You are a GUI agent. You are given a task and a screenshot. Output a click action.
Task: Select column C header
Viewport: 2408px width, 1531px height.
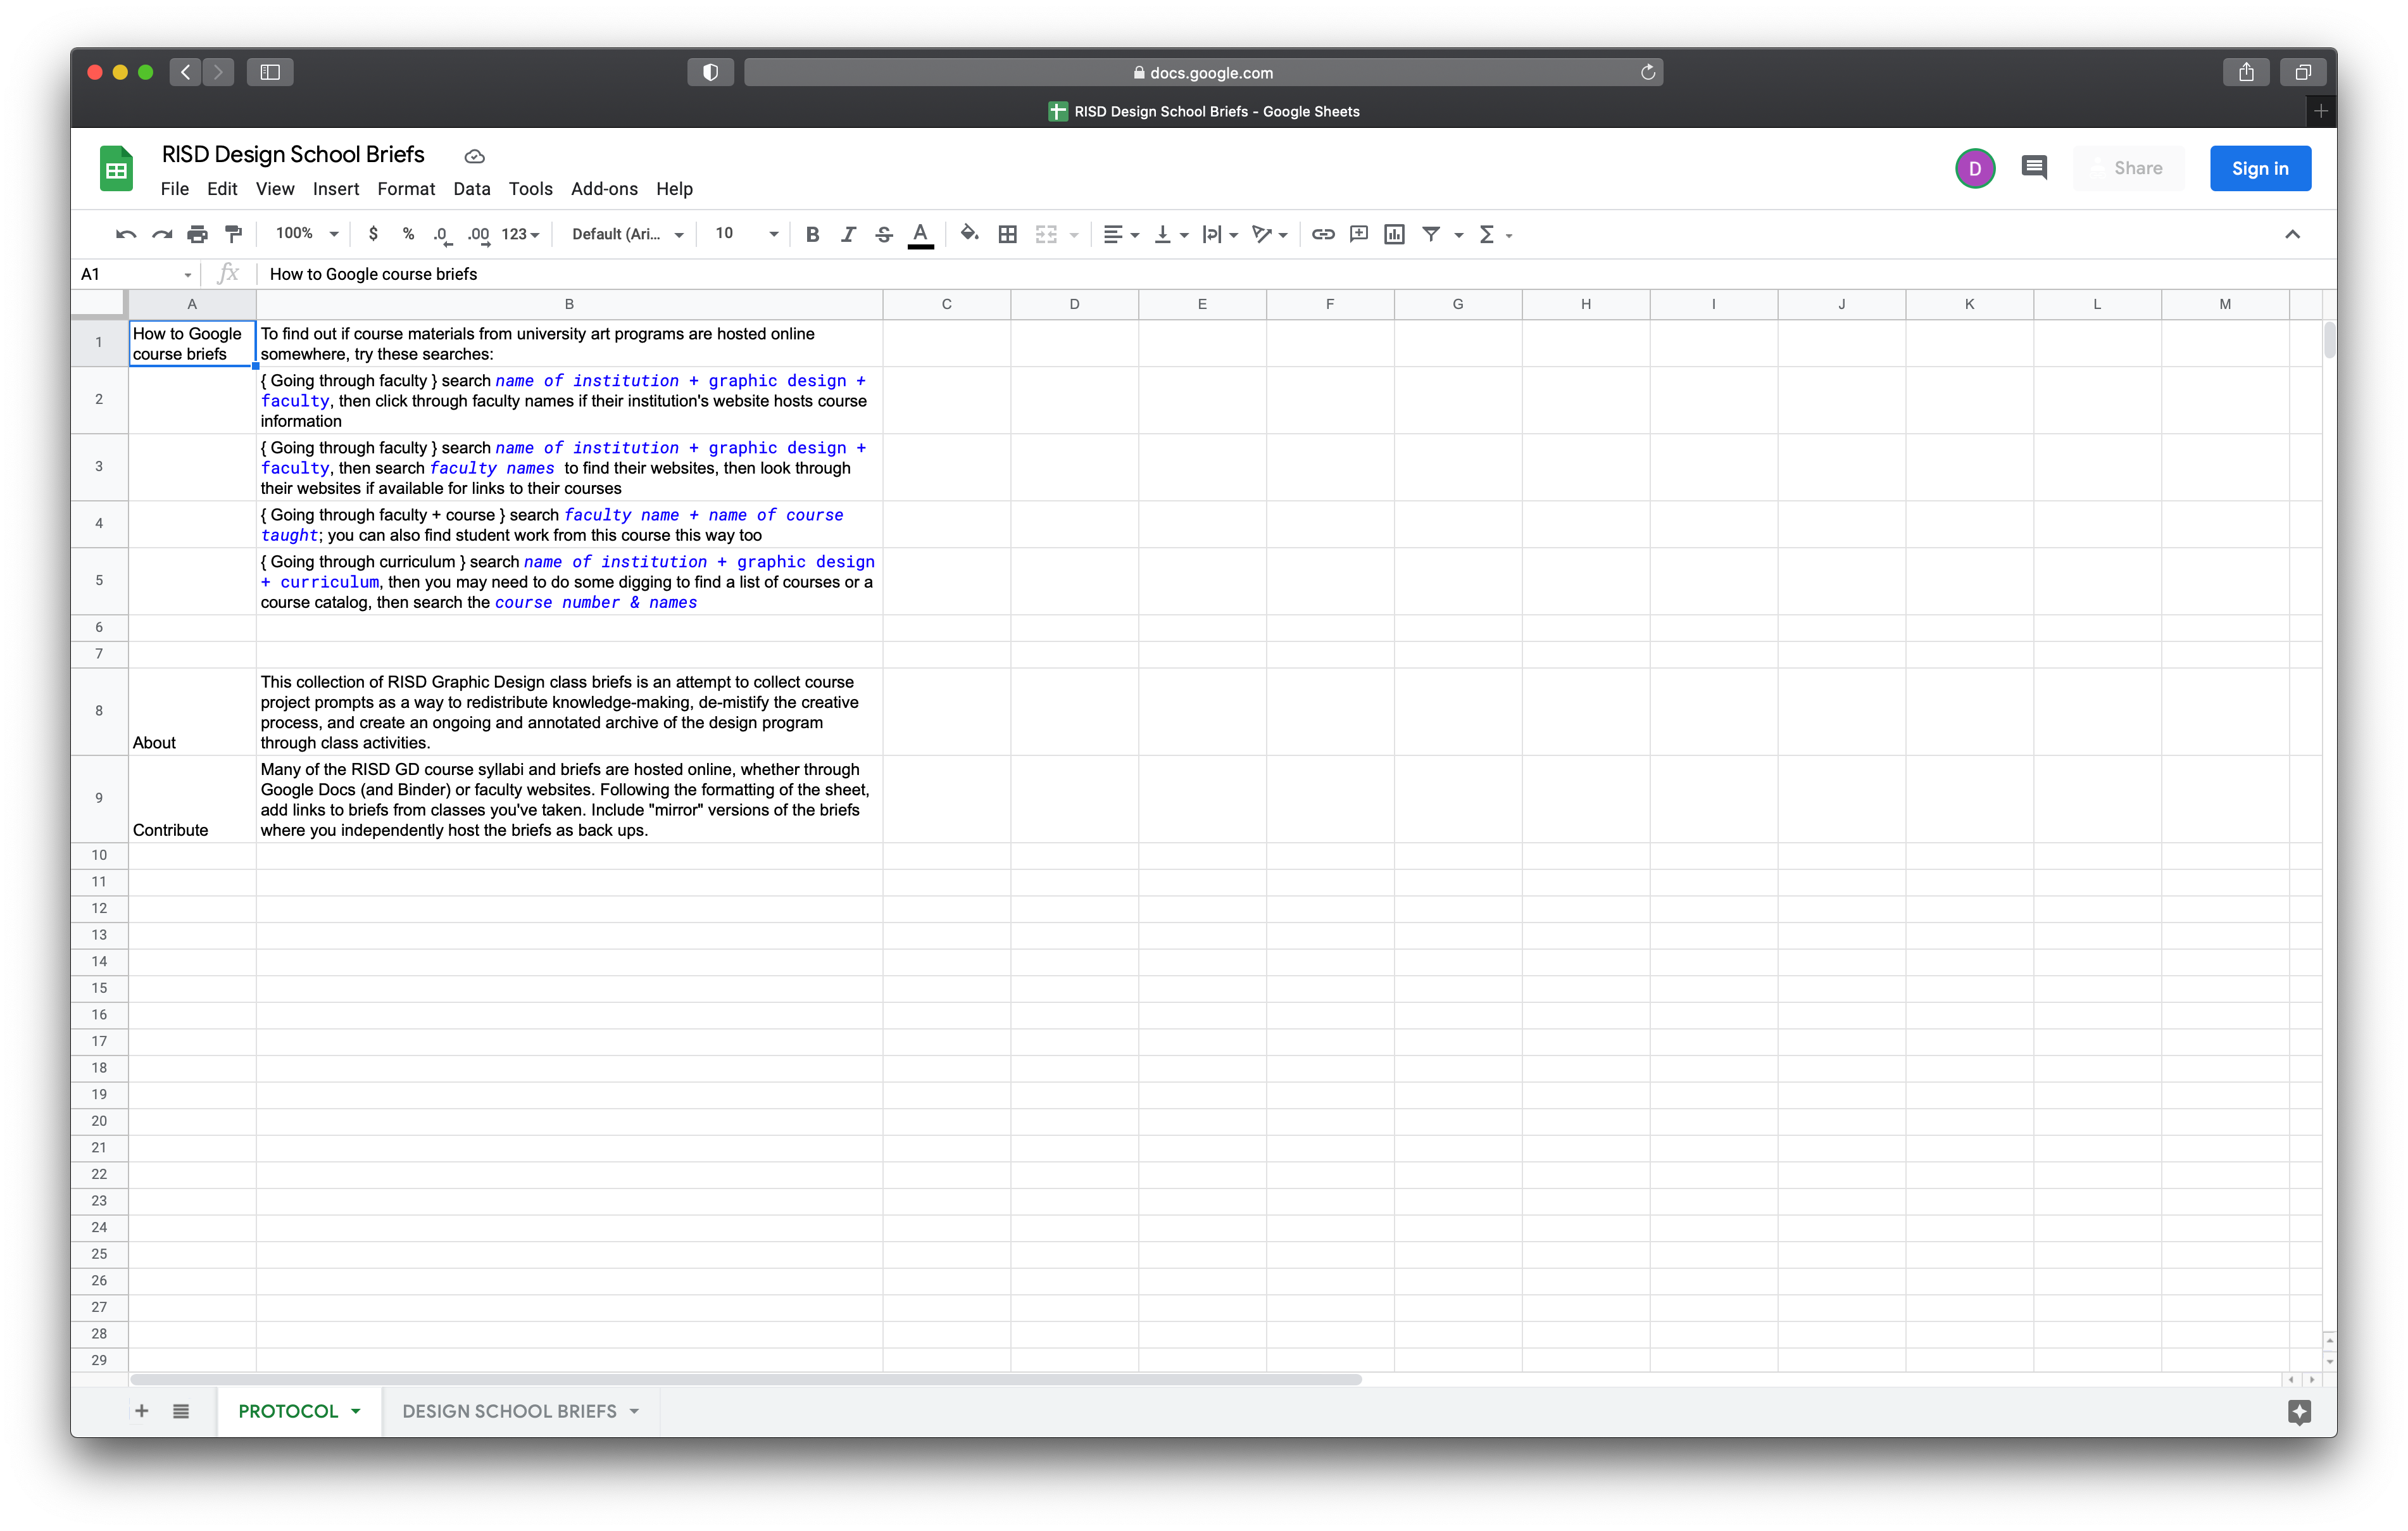click(x=946, y=304)
